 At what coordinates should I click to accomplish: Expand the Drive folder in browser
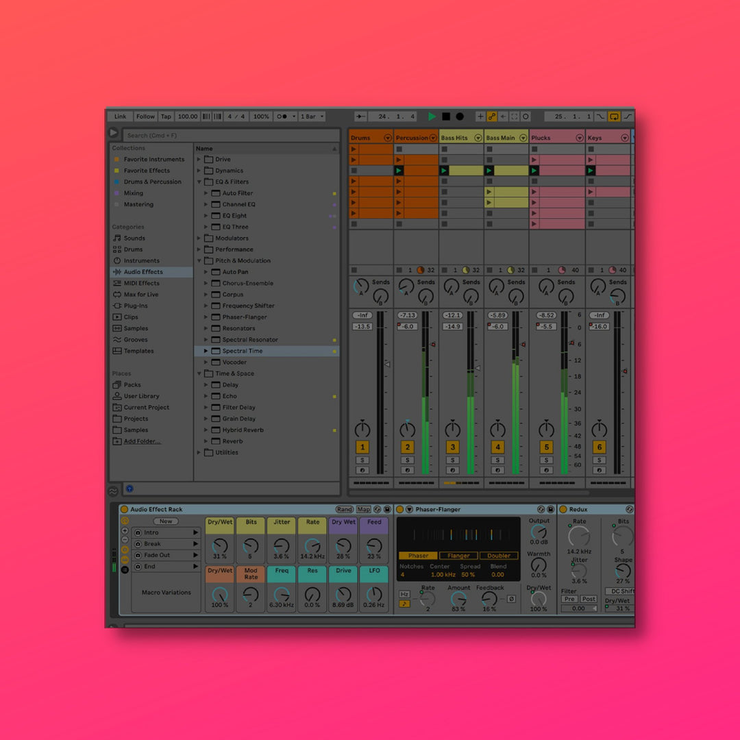pos(199,160)
